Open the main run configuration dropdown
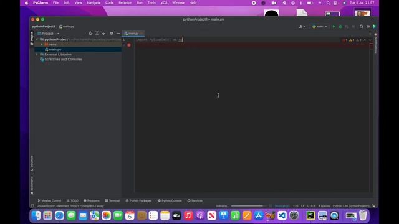Viewport: 399px width, 224px height. 320,26
